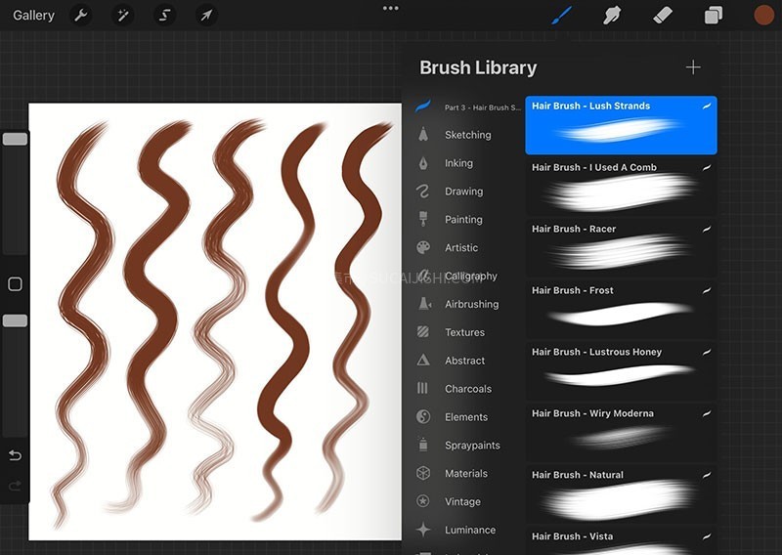Open the Actions wrench menu
This screenshot has width=782, height=555.
tap(81, 16)
